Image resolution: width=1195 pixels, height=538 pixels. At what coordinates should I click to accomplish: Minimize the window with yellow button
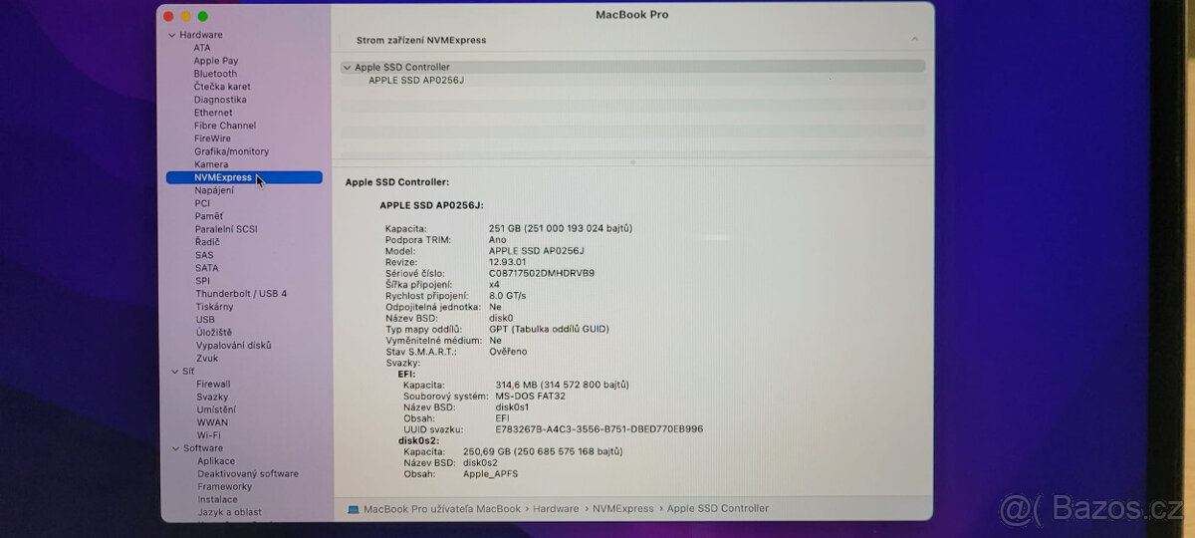tap(185, 16)
